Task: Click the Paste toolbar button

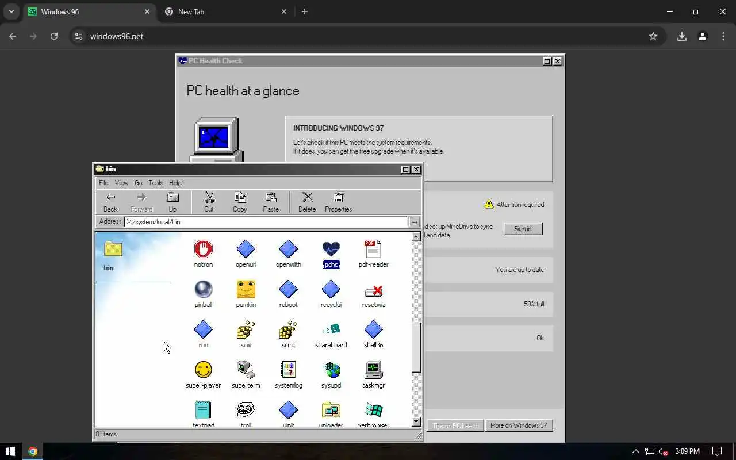Action: (271, 202)
